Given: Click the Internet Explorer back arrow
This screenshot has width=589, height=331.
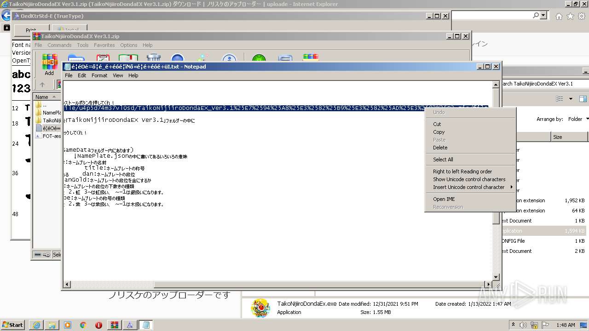Looking at the screenshot, I should (6, 16).
